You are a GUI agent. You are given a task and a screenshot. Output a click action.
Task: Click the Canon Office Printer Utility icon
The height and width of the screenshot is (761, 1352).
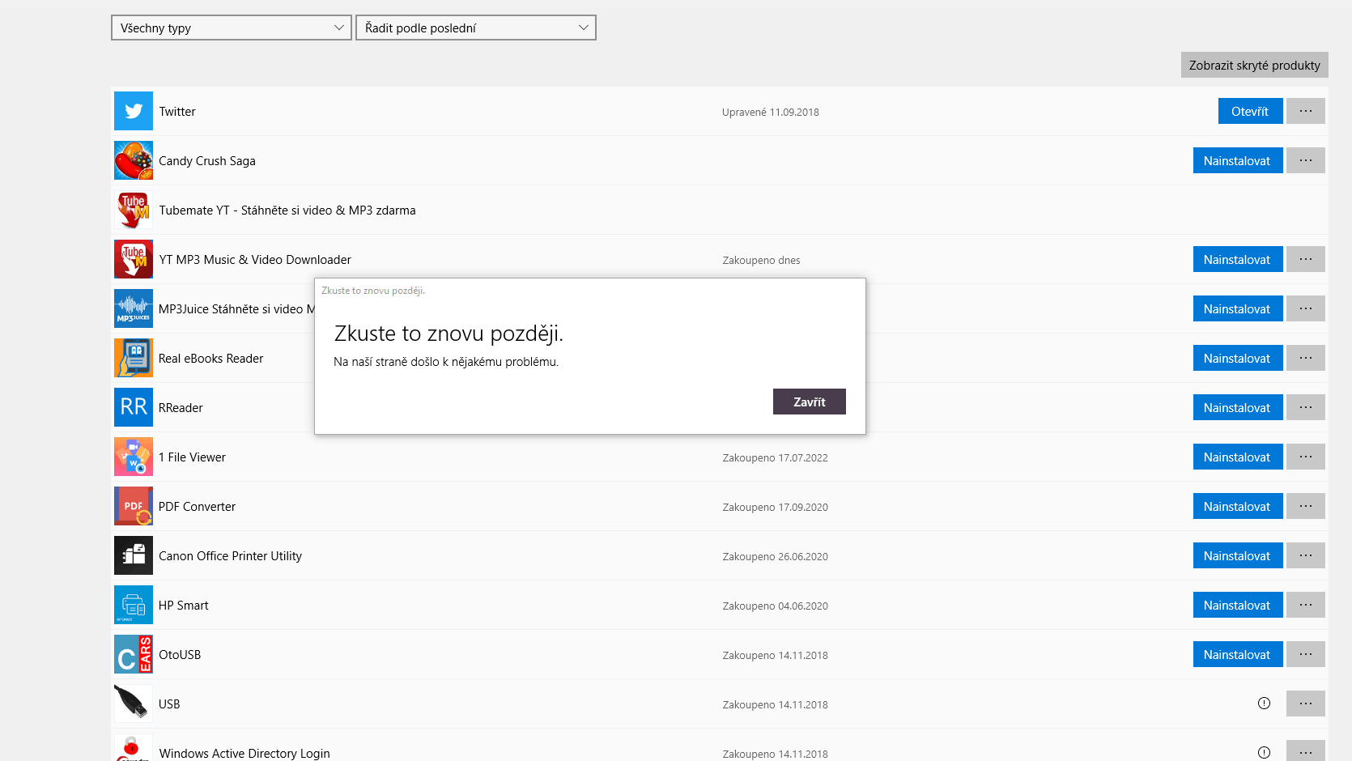click(134, 555)
